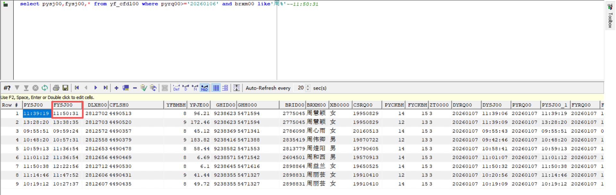Image resolution: width=616 pixels, height=195 pixels.
Task: Go to next record arrow
Action: [x=96, y=88]
